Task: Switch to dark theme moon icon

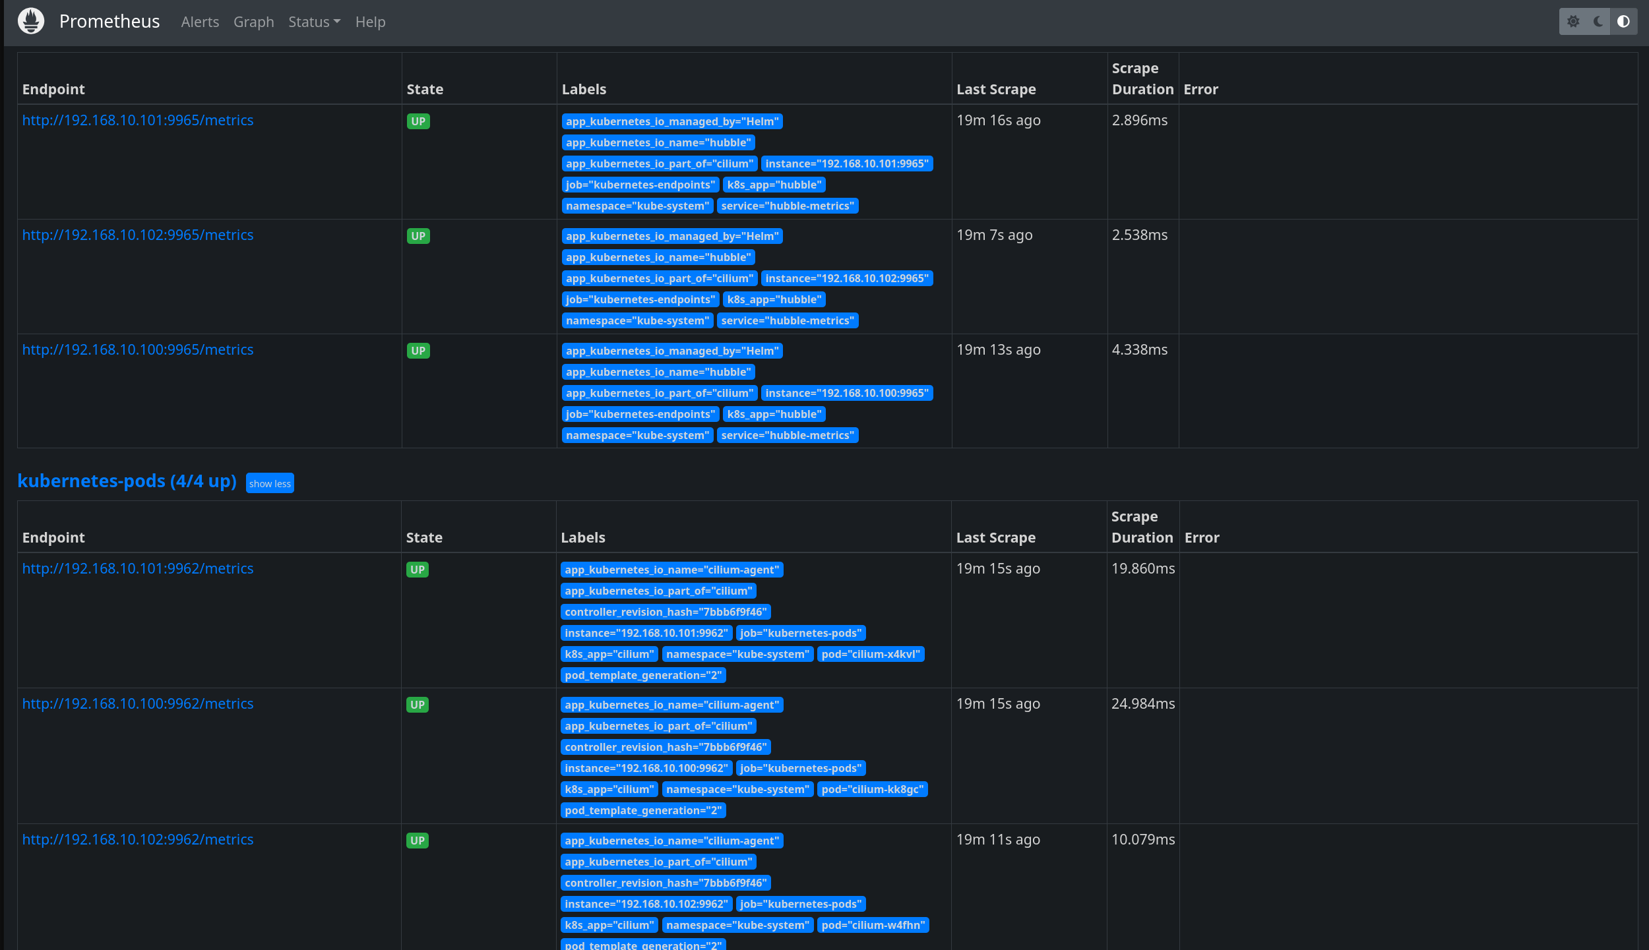Action: click(1598, 22)
